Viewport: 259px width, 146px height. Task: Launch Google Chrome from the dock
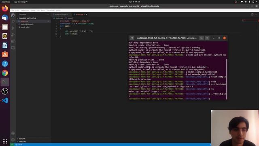[x=5, y=73]
